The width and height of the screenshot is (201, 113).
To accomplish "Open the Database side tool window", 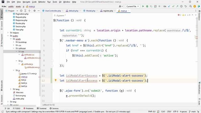I will (199, 16).
